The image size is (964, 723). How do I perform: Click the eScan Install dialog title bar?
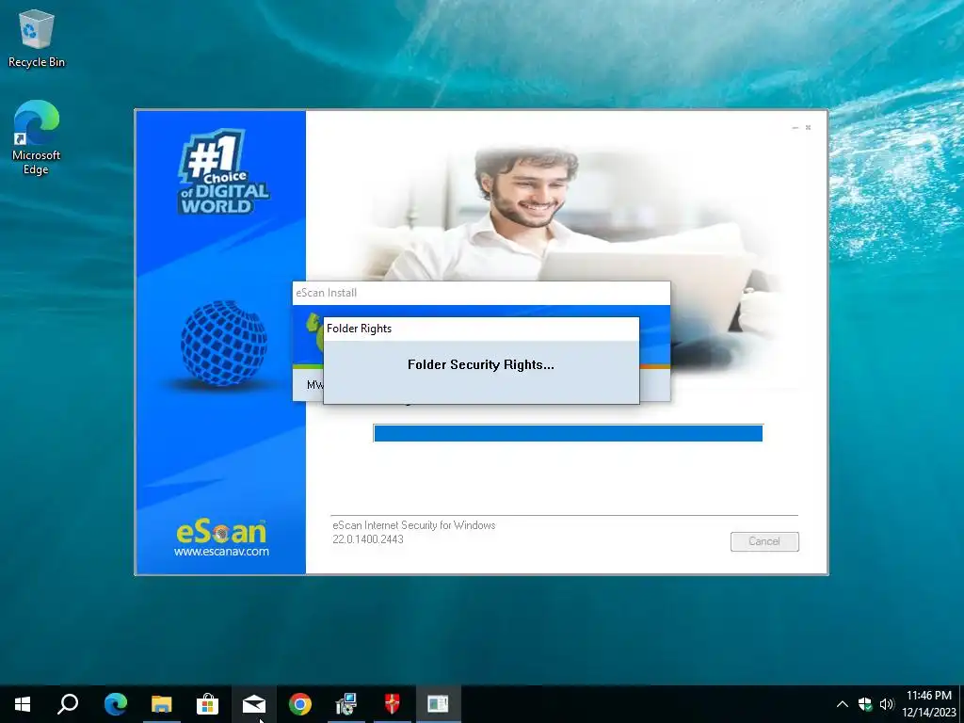481,294
